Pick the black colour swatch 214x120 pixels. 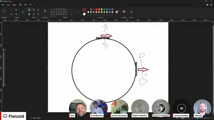tap(88, 9)
